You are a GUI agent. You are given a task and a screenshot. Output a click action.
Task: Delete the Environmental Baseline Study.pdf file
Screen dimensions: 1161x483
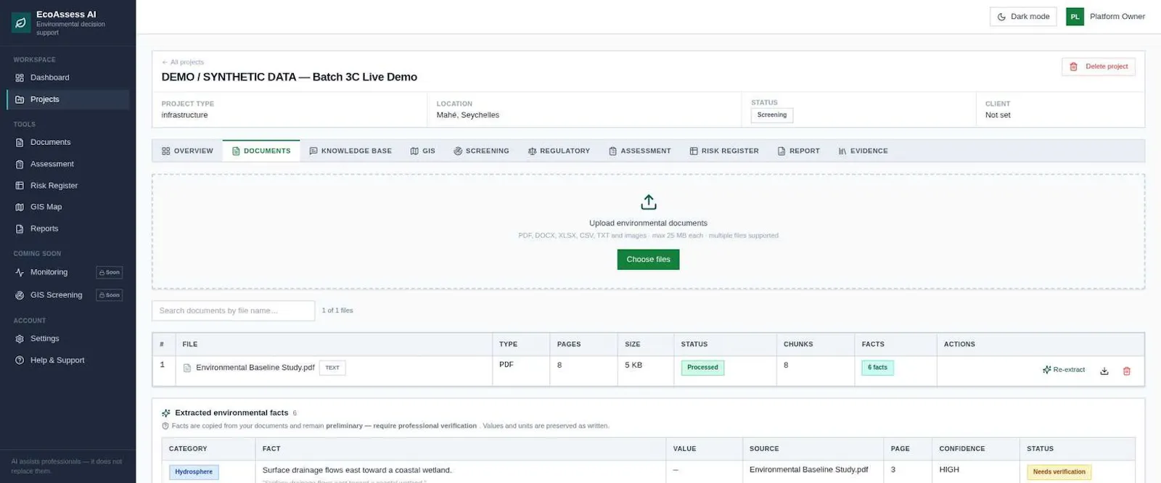point(1127,371)
